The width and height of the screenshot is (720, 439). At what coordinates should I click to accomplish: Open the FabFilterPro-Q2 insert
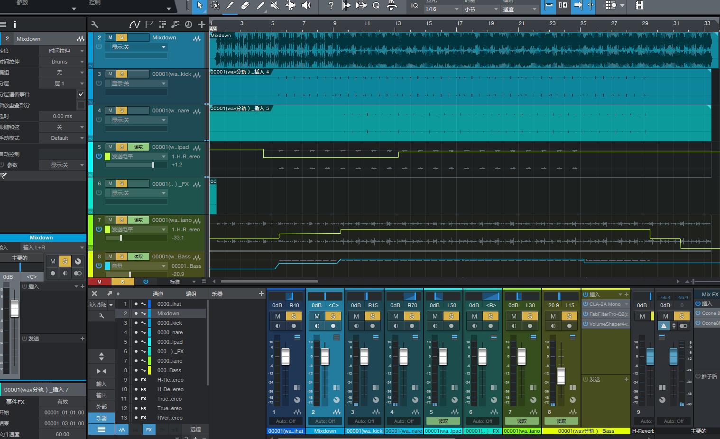pos(606,314)
